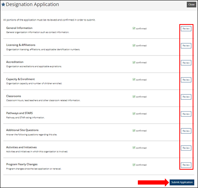Submit the application
This screenshot has height=188, width=198.
(x=182, y=182)
